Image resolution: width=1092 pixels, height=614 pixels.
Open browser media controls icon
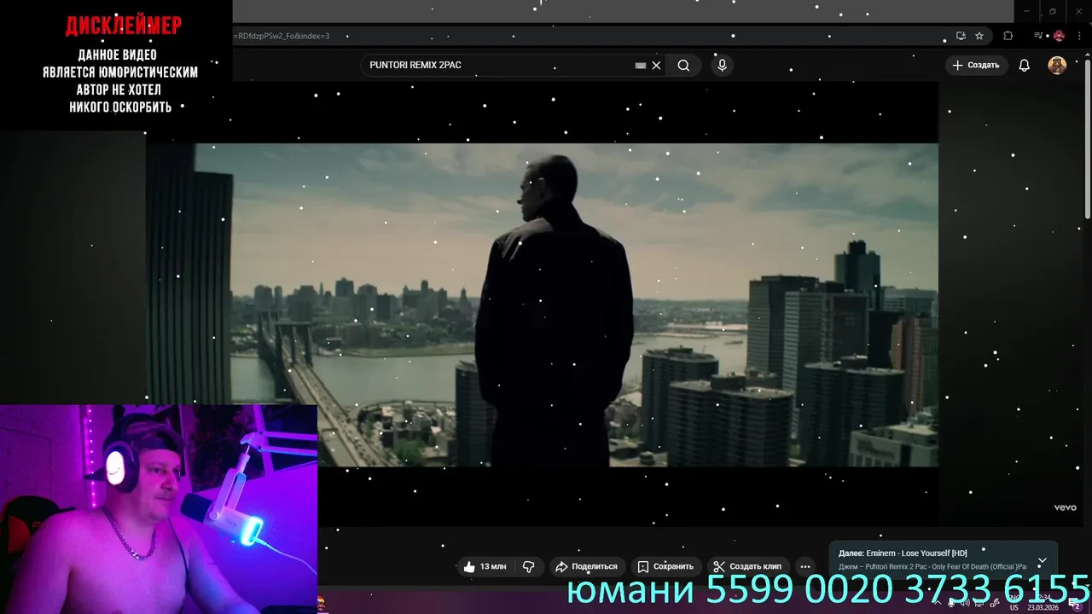click(x=1038, y=36)
